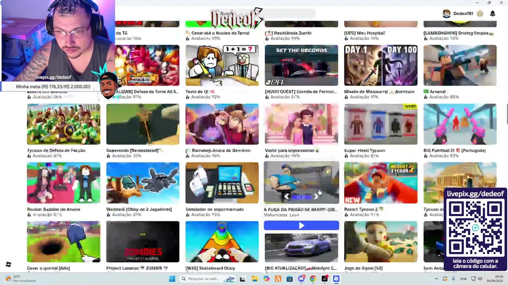Open the Lâmina de Demônio thumbnail
The height and width of the screenshot is (285, 508).
(222, 124)
